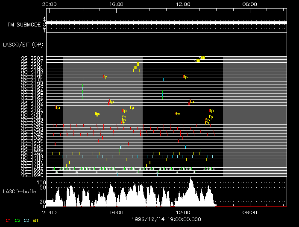This screenshot has width=299, height=227.
Task: Click the 20:00 label on bottom axis
Action: [x=50, y=212]
